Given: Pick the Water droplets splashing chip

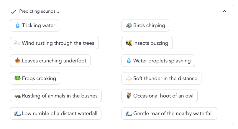Looking at the screenshot, I should pyautogui.click(x=158, y=61).
